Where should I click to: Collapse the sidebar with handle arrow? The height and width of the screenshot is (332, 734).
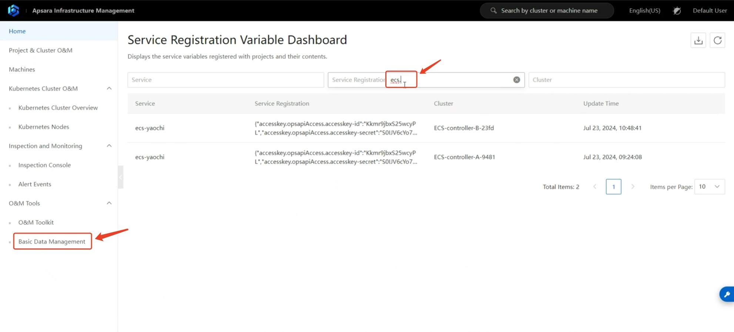coord(120,177)
